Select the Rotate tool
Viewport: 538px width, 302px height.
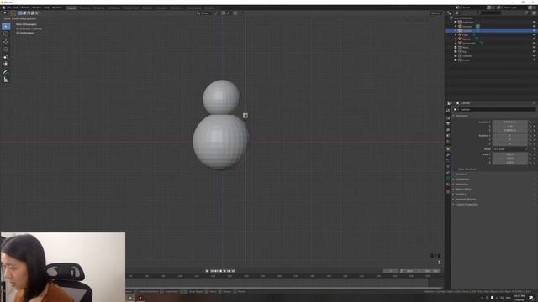tap(6, 49)
